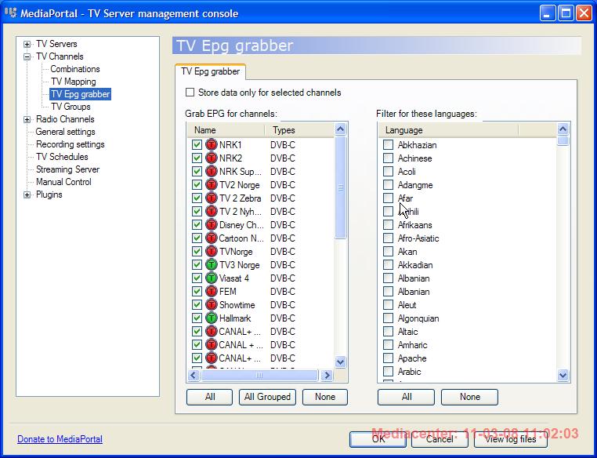Check the Akkadian language checkbox

coord(388,265)
